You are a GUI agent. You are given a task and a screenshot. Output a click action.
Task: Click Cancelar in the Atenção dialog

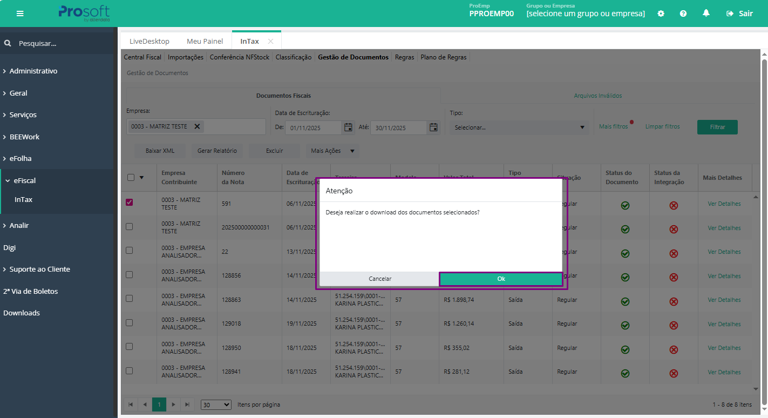tap(380, 279)
